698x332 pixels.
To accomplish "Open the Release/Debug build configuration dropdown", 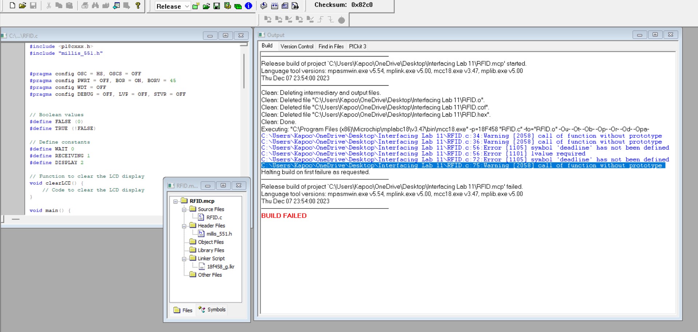I will coord(186,6).
